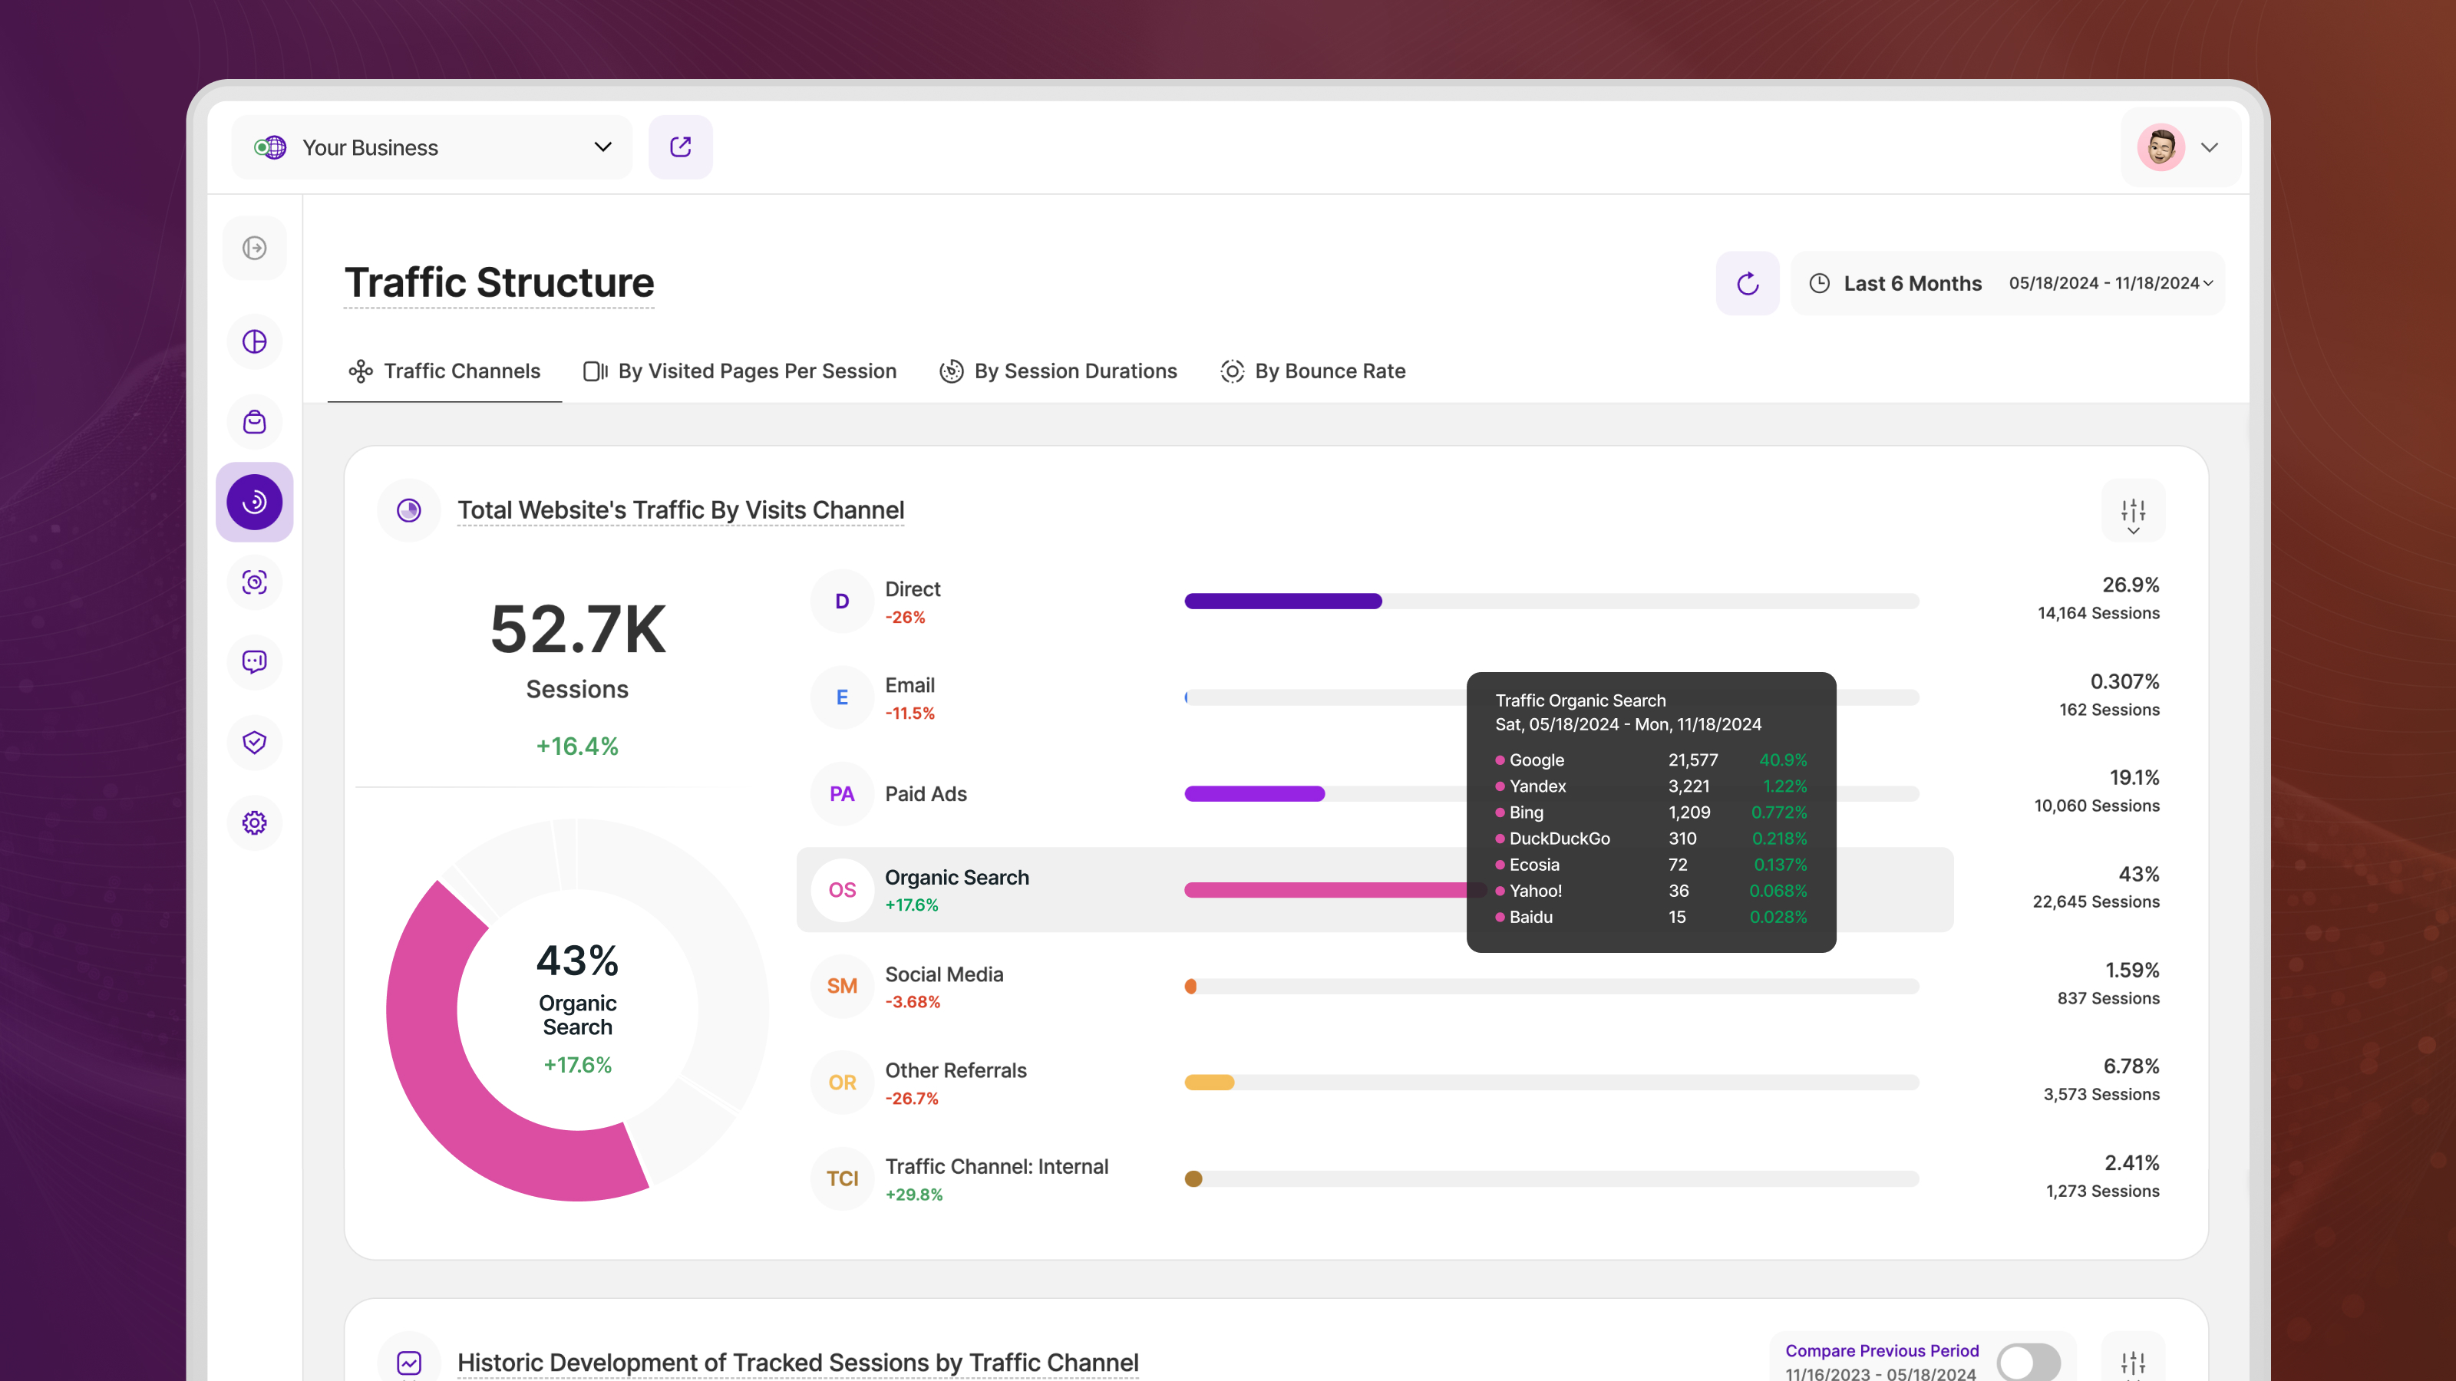Click the Baidu row in the tooltip
Image resolution: width=2456 pixels, height=1381 pixels.
[x=1652, y=918]
